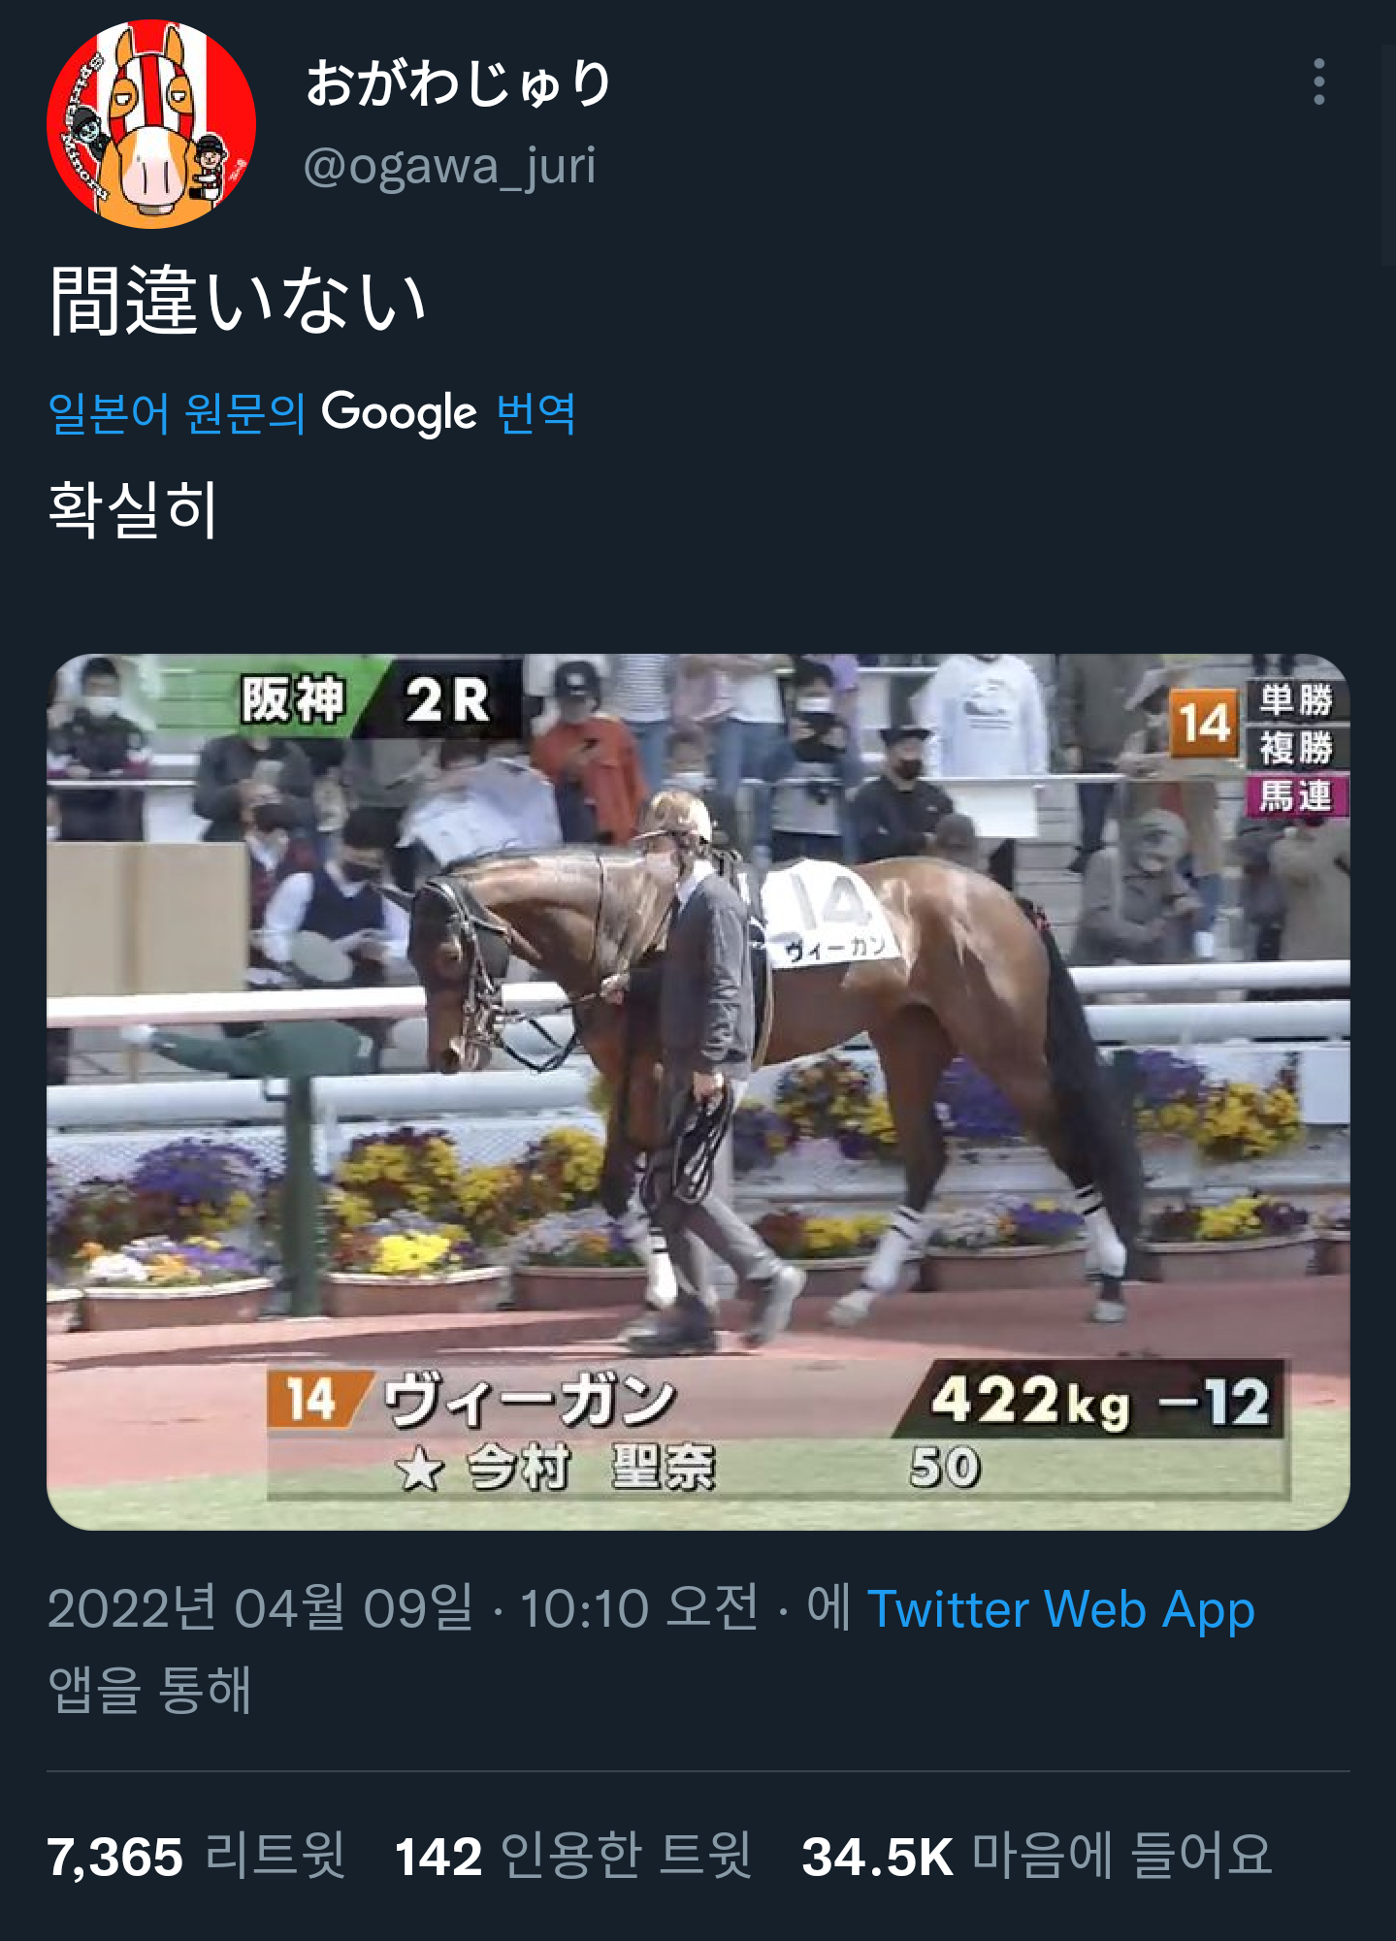Screen dimensions: 1396x1941
Task: Open the @ogawa_juri handle
Action: 449,166
